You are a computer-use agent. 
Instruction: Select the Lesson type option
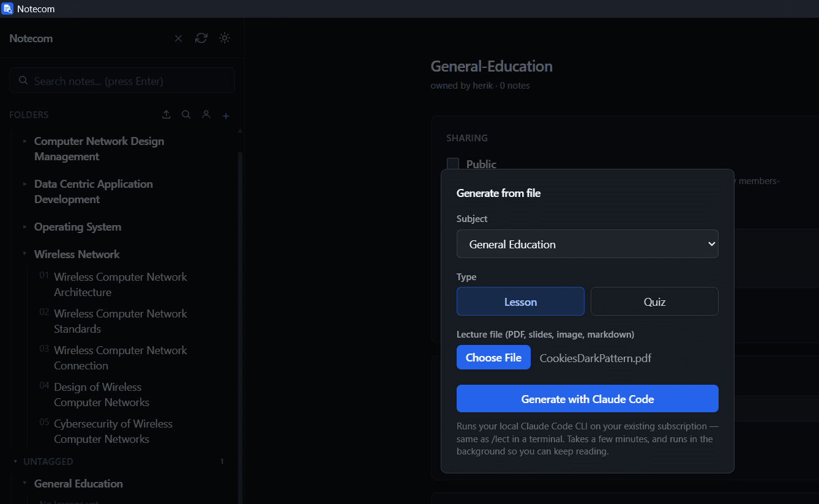pyautogui.click(x=520, y=302)
